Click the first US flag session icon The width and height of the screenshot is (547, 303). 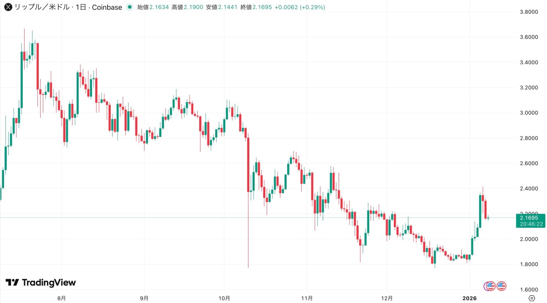click(491, 286)
